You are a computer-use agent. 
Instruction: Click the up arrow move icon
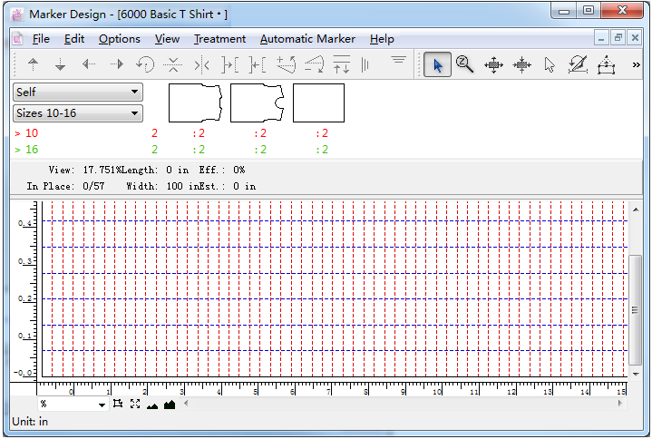(34, 64)
